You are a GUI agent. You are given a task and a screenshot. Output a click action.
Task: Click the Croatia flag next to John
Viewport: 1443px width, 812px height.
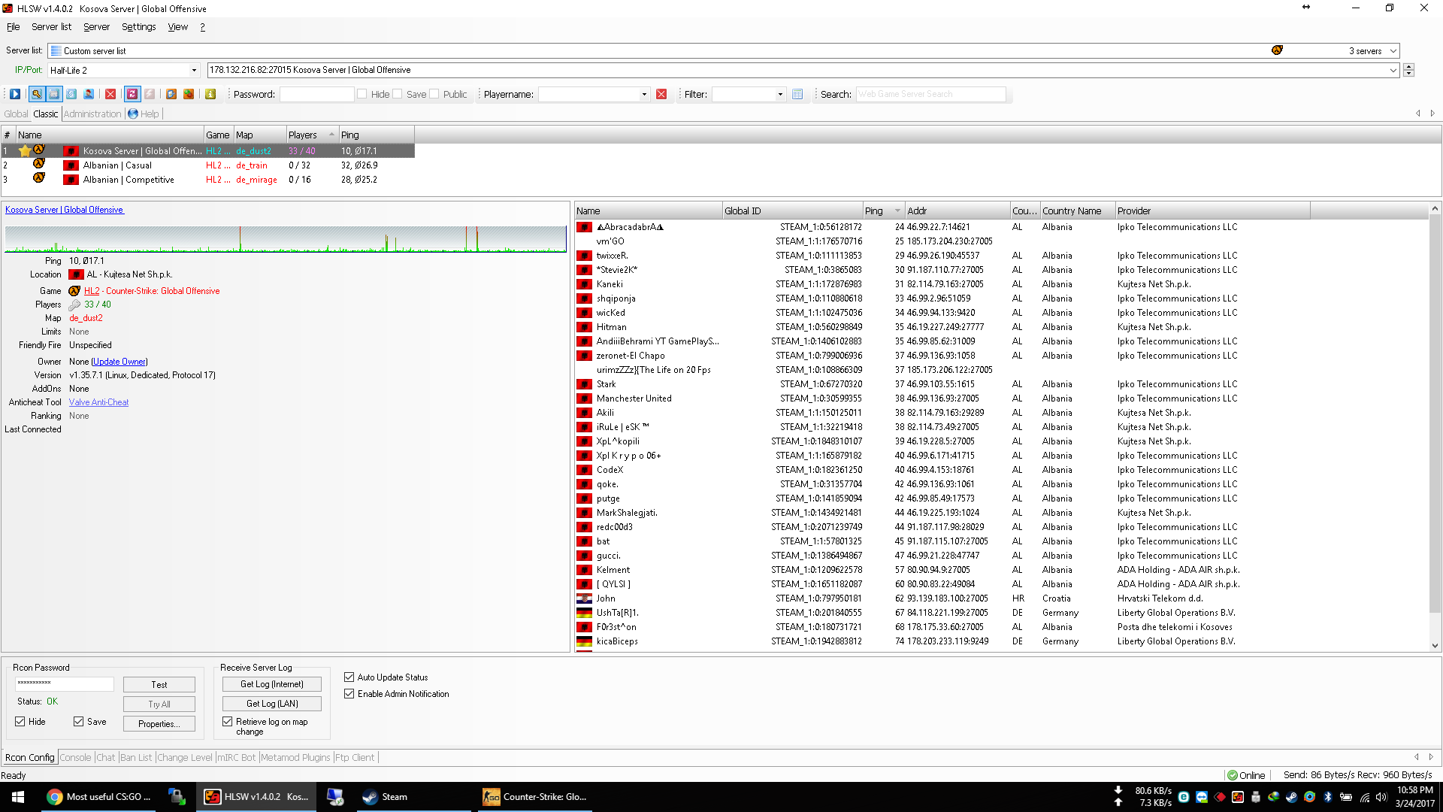tap(584, 598)
